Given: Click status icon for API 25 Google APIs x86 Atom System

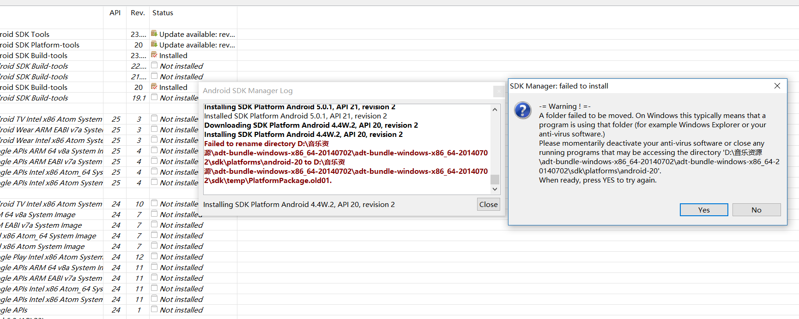Looking at the screenshot, I should coord(154,182).
